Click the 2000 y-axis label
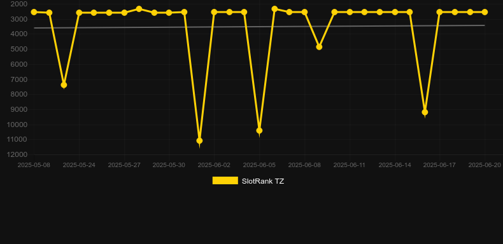503x244 pixels. coord(18,4)
